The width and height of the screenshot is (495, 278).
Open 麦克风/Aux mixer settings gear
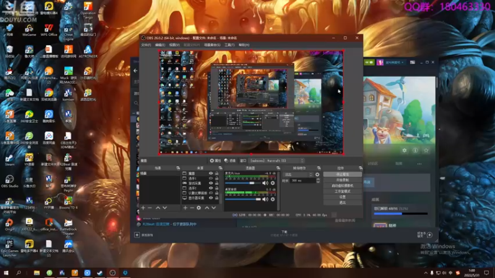point(273,183)
